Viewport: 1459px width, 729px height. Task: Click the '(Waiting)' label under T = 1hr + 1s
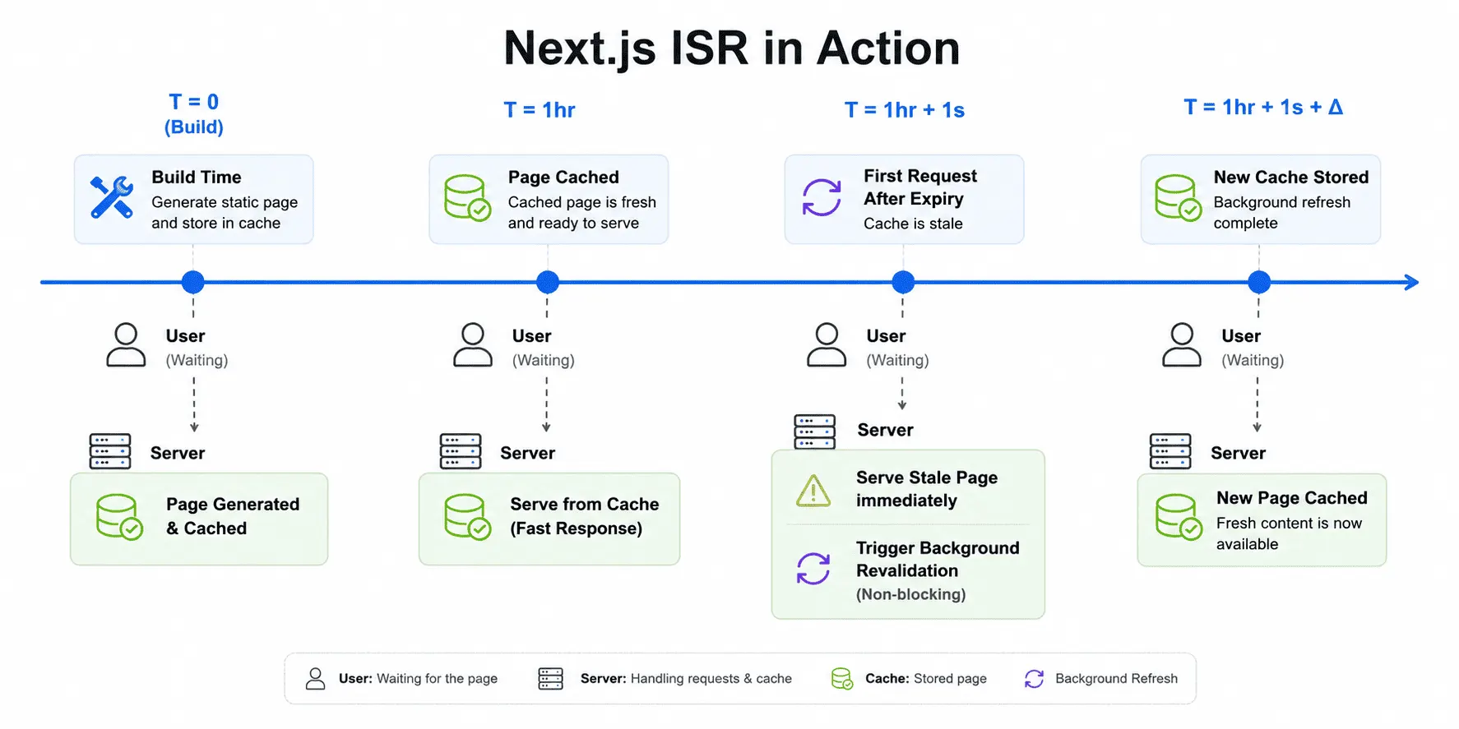tap(897, 360)
